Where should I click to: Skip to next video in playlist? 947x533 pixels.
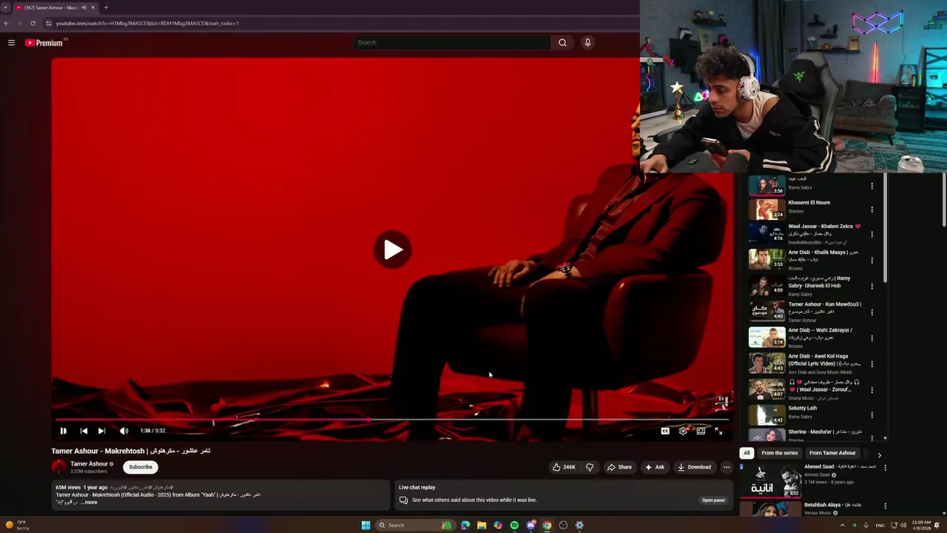(x=101, y=431)
